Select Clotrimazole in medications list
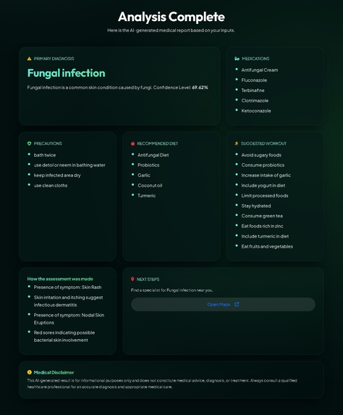 [x=255, y=101]
